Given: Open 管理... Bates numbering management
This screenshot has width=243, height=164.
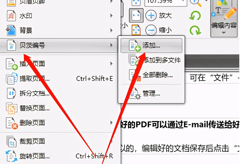Looking at the screenshot, I should tap(151, 93).
